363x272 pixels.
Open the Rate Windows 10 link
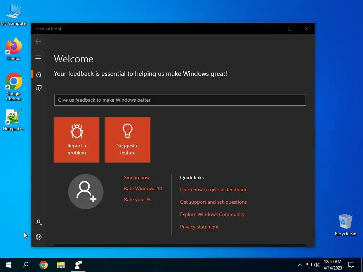143,188
